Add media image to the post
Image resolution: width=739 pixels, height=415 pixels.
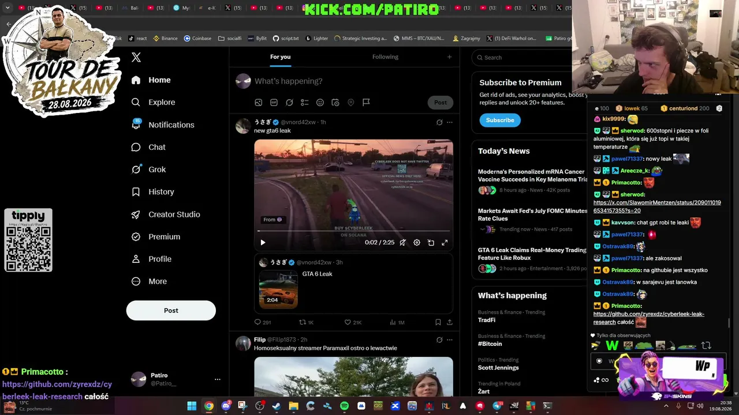point(259,103)
